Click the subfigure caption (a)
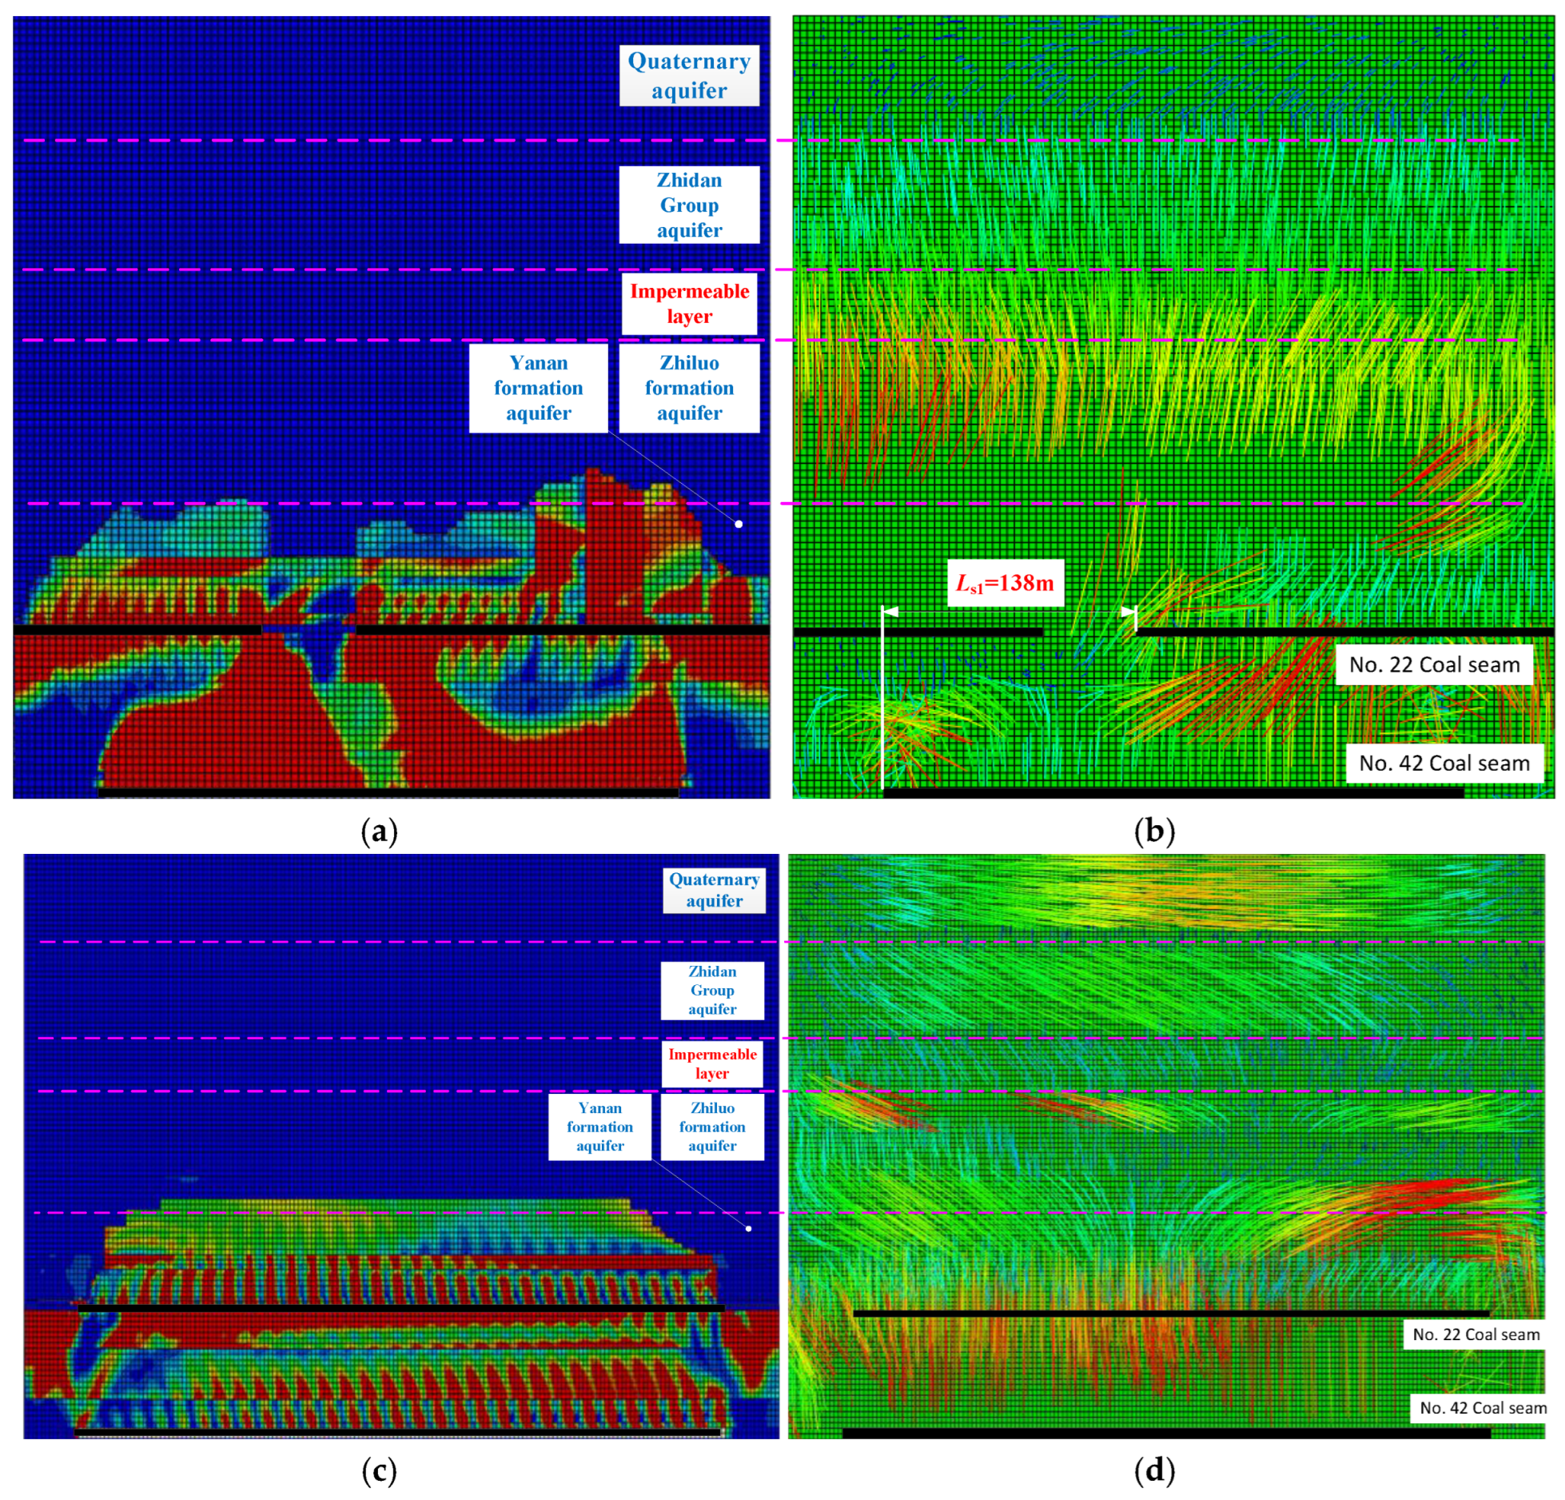 point(379,832)
